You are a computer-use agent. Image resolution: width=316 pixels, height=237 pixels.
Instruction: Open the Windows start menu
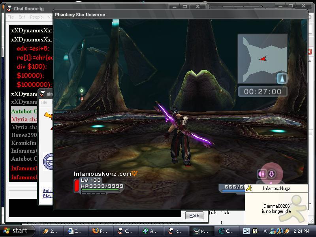[x=17, y=231]
